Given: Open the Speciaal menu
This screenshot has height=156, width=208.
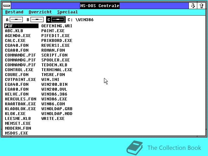Looking at the screenshot, I should pyautogui.click(x=67, y=12).
